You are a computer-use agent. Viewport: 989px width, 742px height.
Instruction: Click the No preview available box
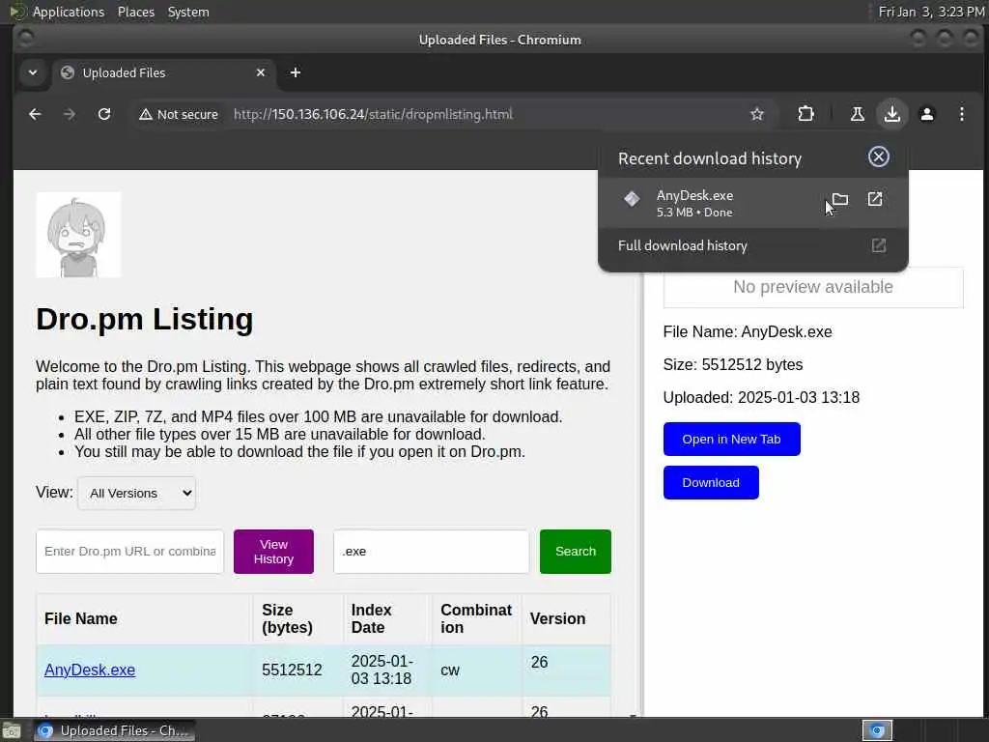click(x=813, y=287)
